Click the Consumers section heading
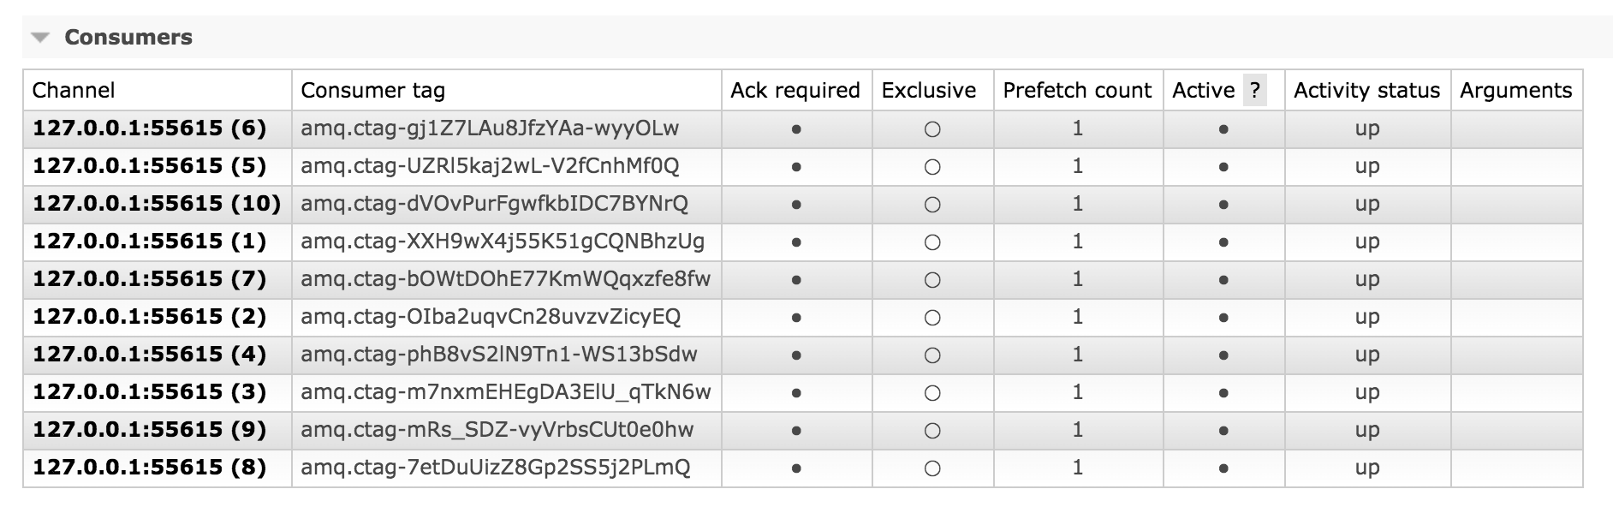 [128, 38]
